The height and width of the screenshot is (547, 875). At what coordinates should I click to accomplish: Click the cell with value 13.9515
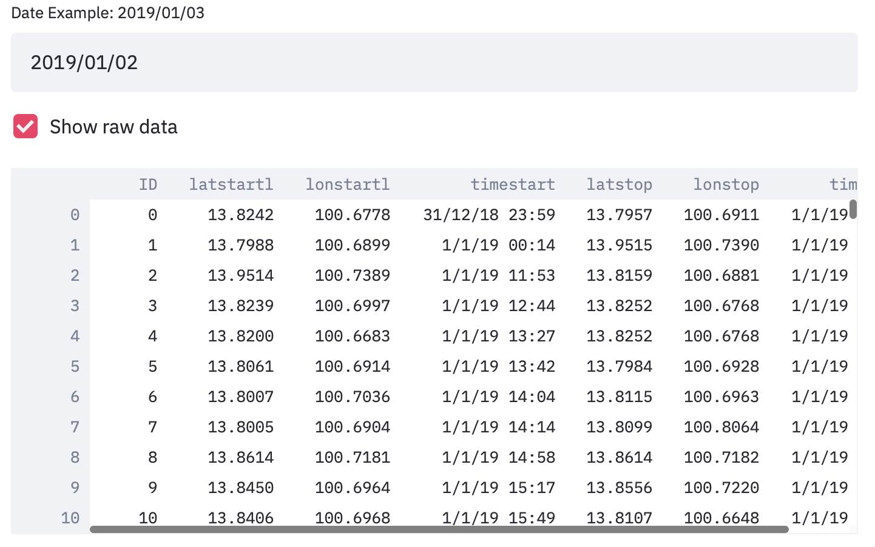pos(619,244)
